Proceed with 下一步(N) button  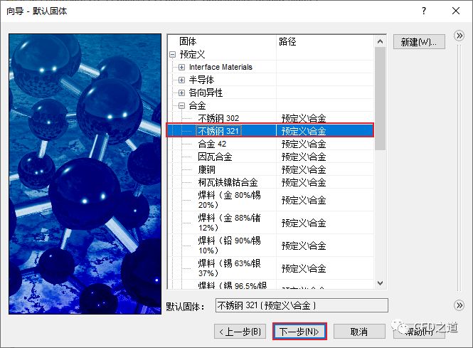tap(299, 332)
